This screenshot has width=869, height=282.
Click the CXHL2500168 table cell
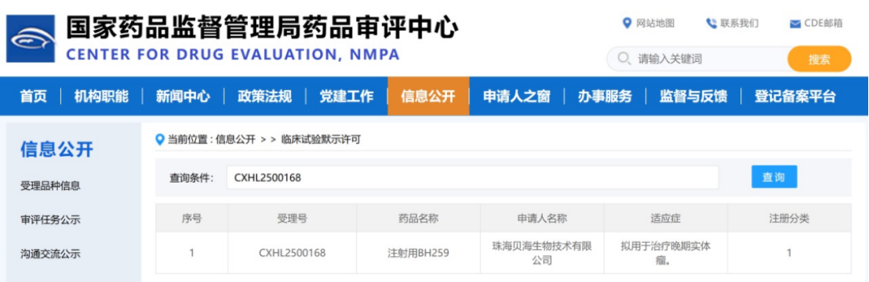click(x=292, y=253)
